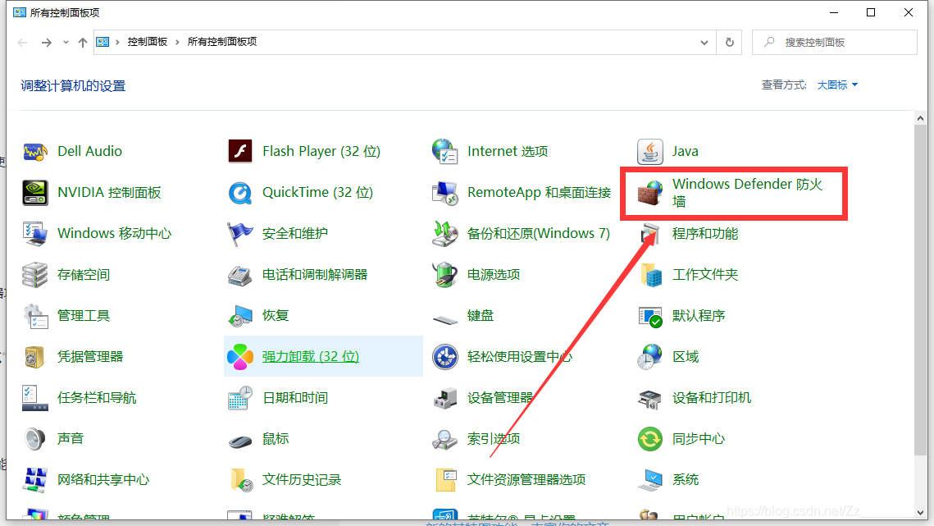Viewport: 934px width, 526px height.
Task: Open the 强力卸载 colorful clover icon
Action: 240,357
